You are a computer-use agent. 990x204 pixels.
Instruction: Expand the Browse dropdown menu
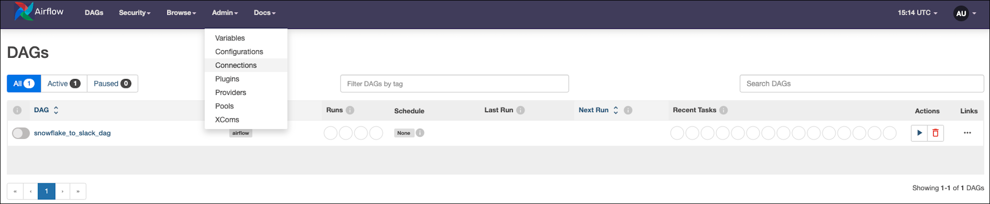click(181, 13)
